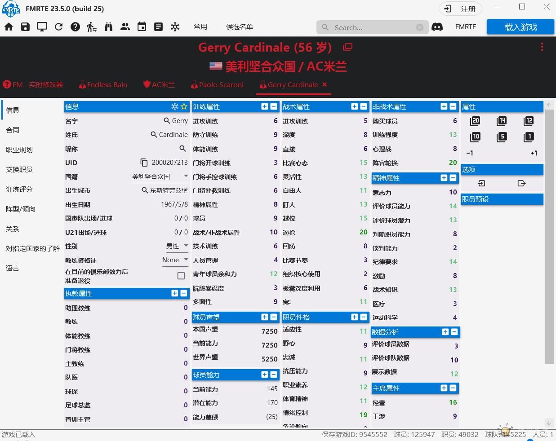
Task: Open 阵型/倾向 in left sidebar
Action: click(21, 209)
